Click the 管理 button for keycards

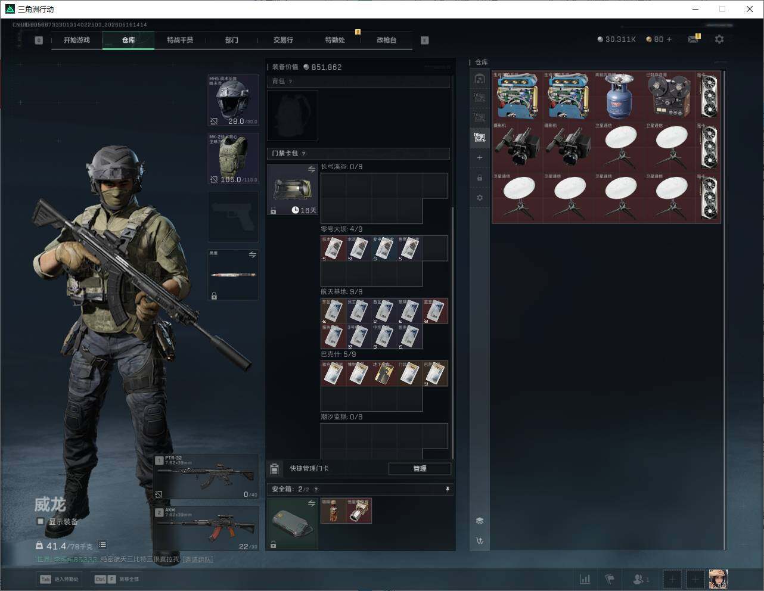420,469
